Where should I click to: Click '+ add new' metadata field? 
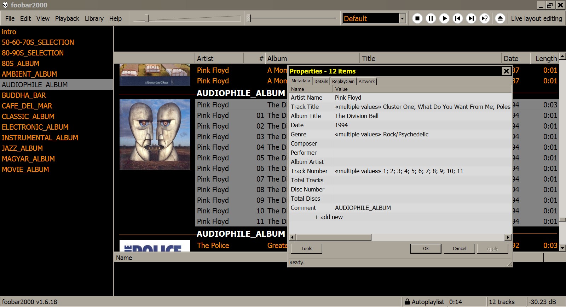329,217
